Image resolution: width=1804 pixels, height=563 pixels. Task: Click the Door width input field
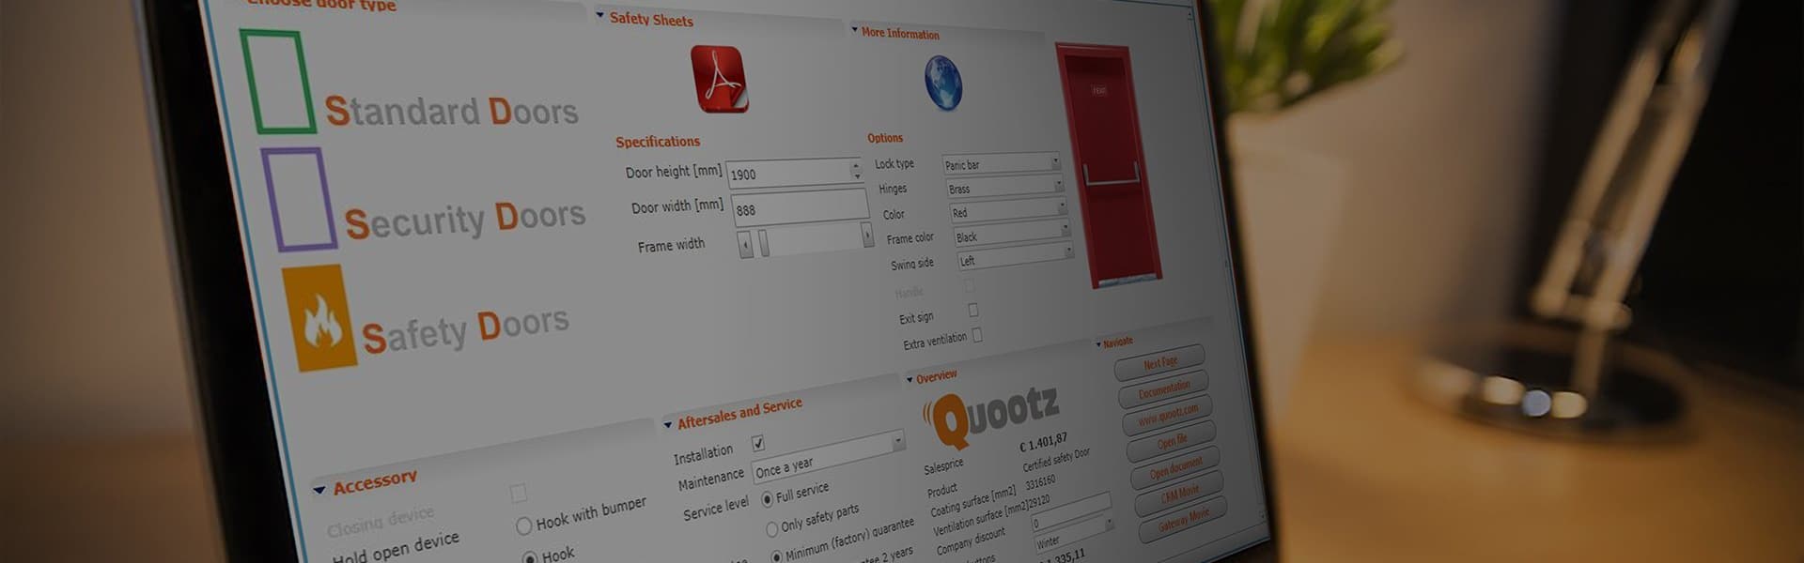click(x=800, y=207)
